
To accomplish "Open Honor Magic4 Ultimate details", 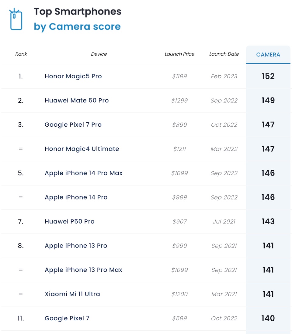I will (82, 149).
